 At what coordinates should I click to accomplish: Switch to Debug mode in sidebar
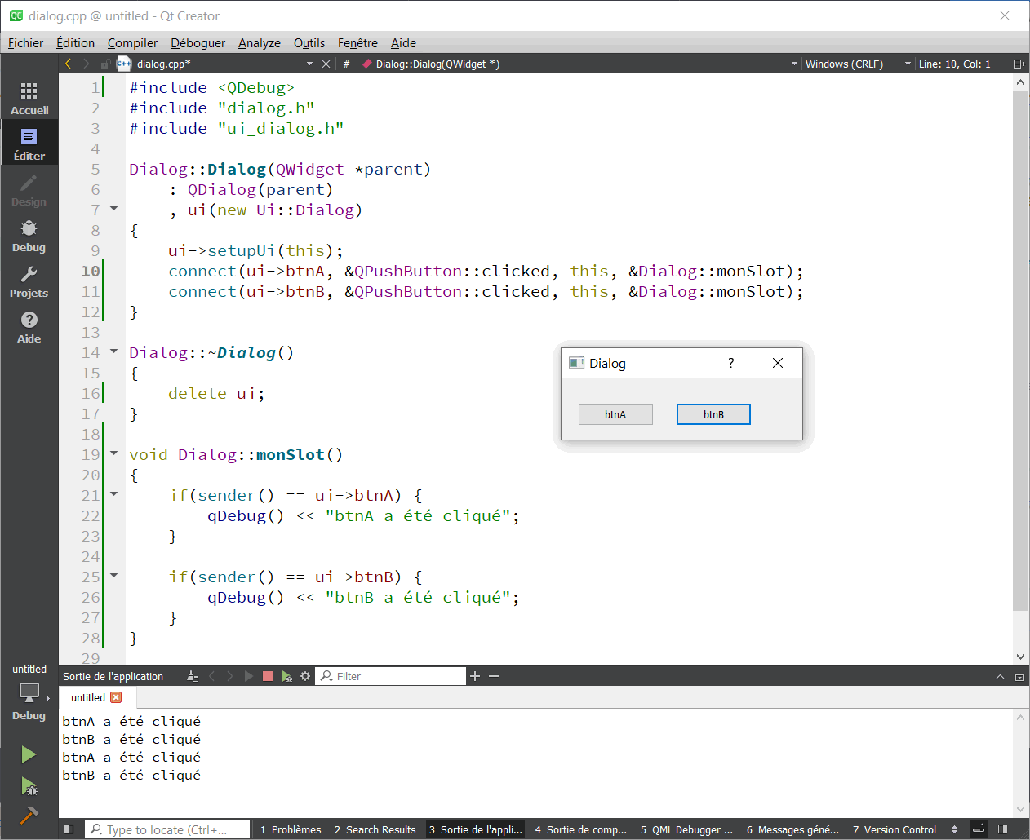coord(29,235)
